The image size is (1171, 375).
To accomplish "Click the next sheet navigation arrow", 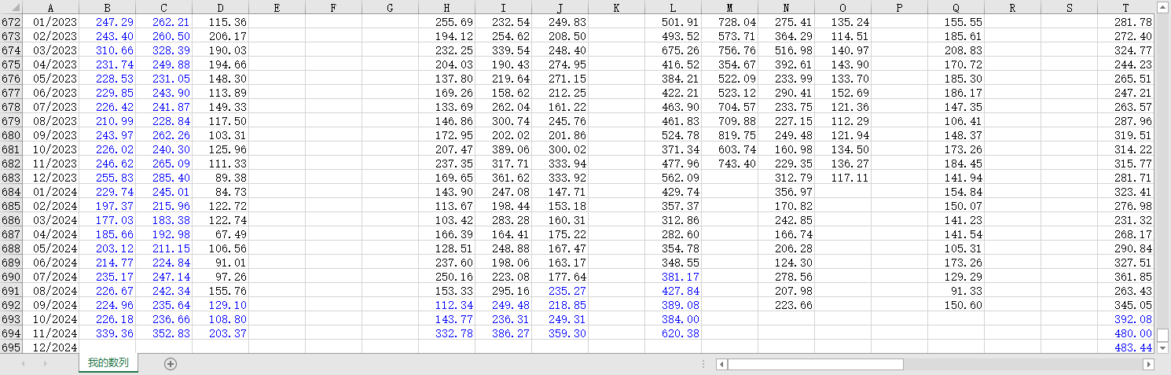I will tap(45, 364).
